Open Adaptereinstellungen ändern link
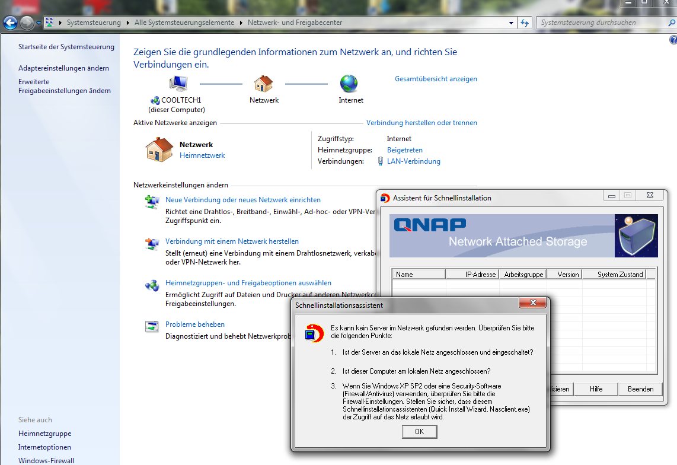 pos(63,68)
